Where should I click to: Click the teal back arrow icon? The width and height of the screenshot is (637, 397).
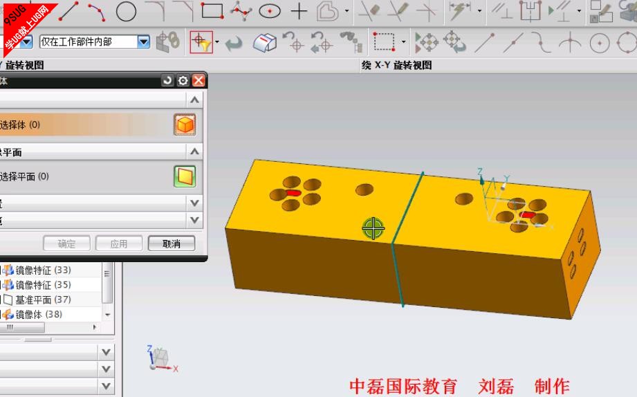[234, 43]
